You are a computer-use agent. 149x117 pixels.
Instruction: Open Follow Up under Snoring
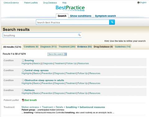tap(71, 63)
